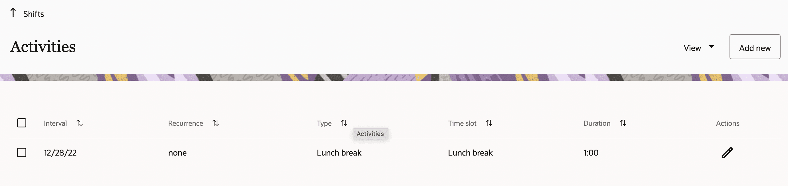Click the chevron icon beside View
The height and width of the screenshot is (186, 788).
pyautogui.click(x=712, y=47)
